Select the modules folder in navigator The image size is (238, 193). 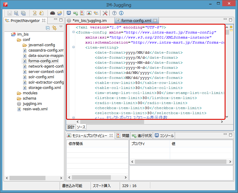(30, 93)
